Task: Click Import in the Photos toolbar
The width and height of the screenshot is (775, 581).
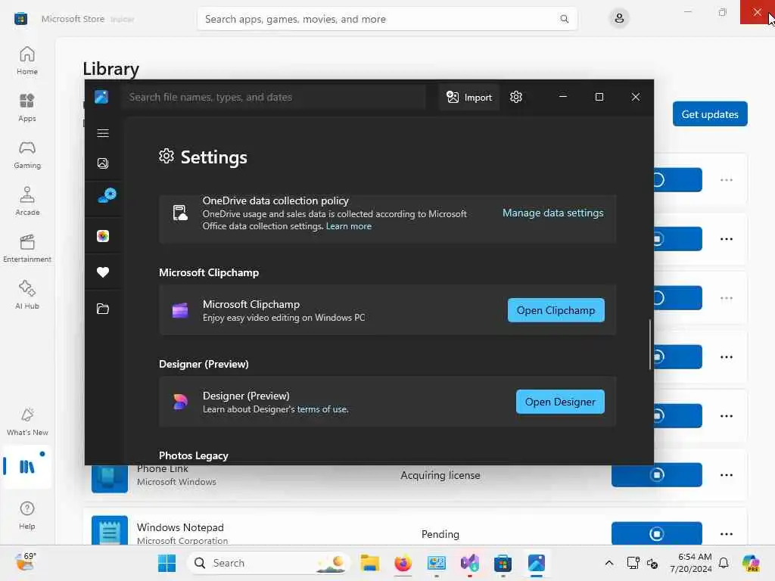Action: click(x=469, y=97)
